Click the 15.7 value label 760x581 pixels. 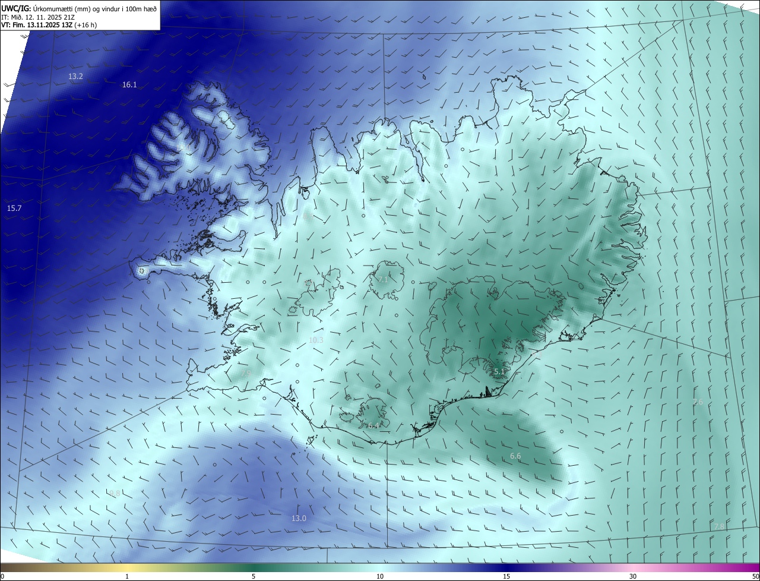click(x=14, y=209)
